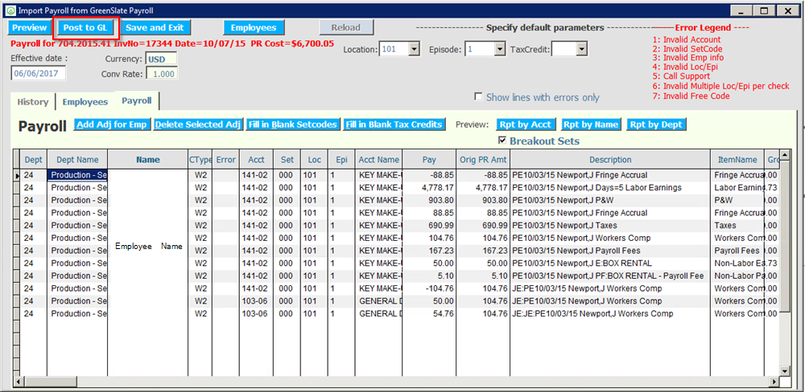805x392 pixels.
Task: Click the Labor Earnings description cell
Action: (x=610, y=187)
